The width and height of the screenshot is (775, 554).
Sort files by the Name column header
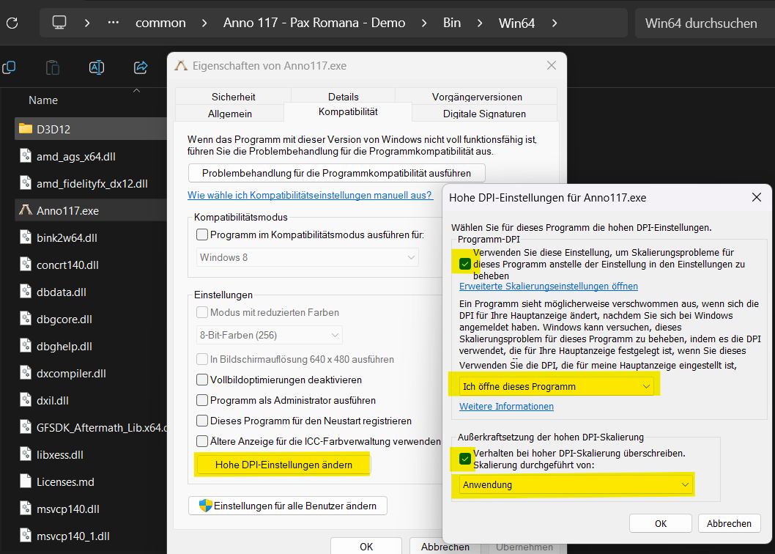click(x=43, y=100)
